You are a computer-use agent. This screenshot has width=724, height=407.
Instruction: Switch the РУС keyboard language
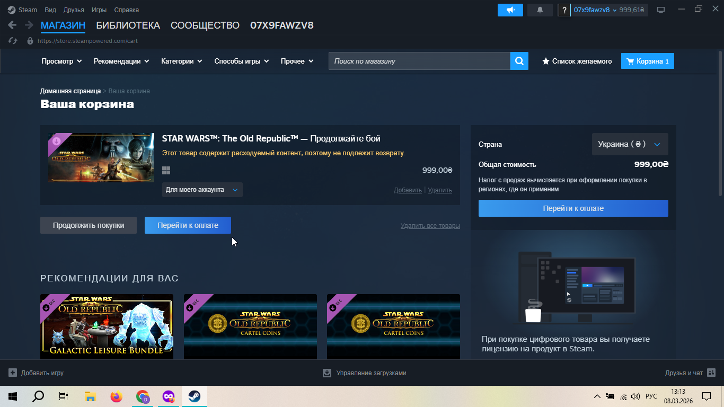click(651, 396)
